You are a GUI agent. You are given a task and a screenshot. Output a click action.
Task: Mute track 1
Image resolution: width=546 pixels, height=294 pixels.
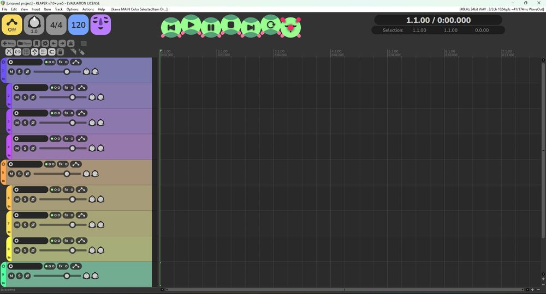click(x=11, y=72)
